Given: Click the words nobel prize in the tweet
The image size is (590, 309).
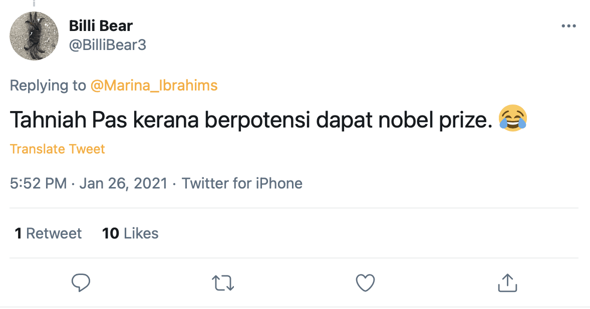Looking at the screenshot, I should tap(439, 120).
